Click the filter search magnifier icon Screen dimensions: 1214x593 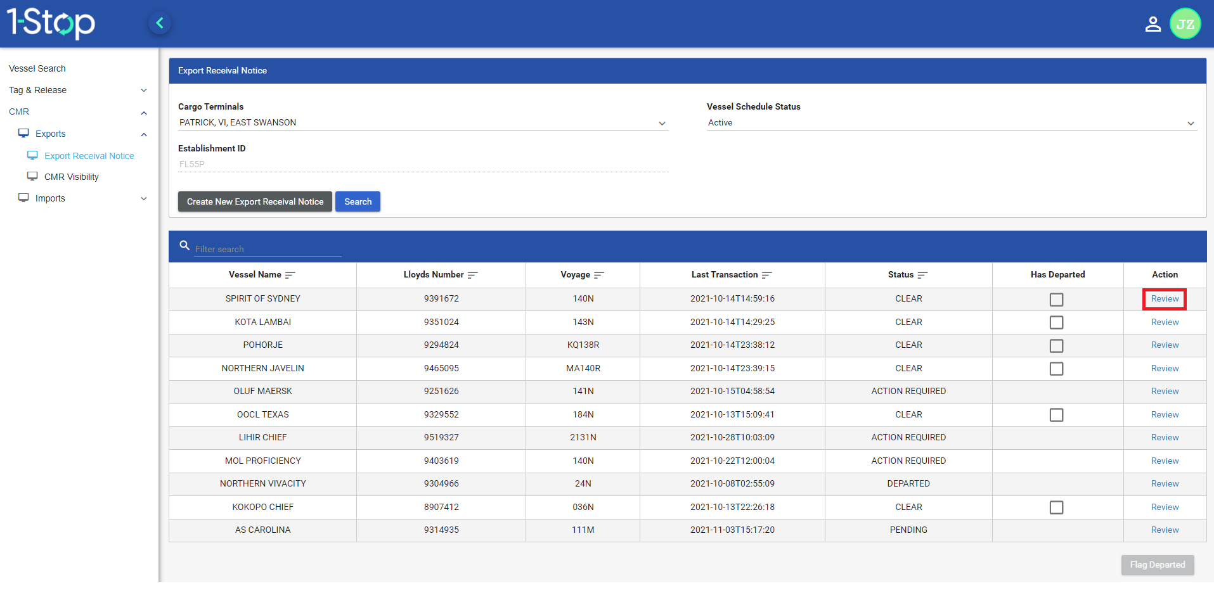point(184,245)
